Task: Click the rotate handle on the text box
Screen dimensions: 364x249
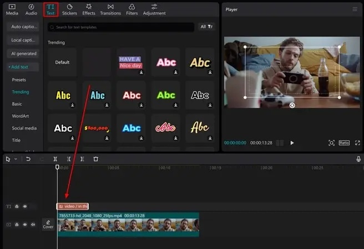Action: [292, 105]
